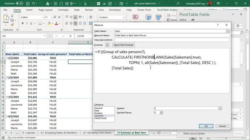This screenshot has width=250, height=140.
Task: Increase font size with larger A icon
Action: point(55,17)
